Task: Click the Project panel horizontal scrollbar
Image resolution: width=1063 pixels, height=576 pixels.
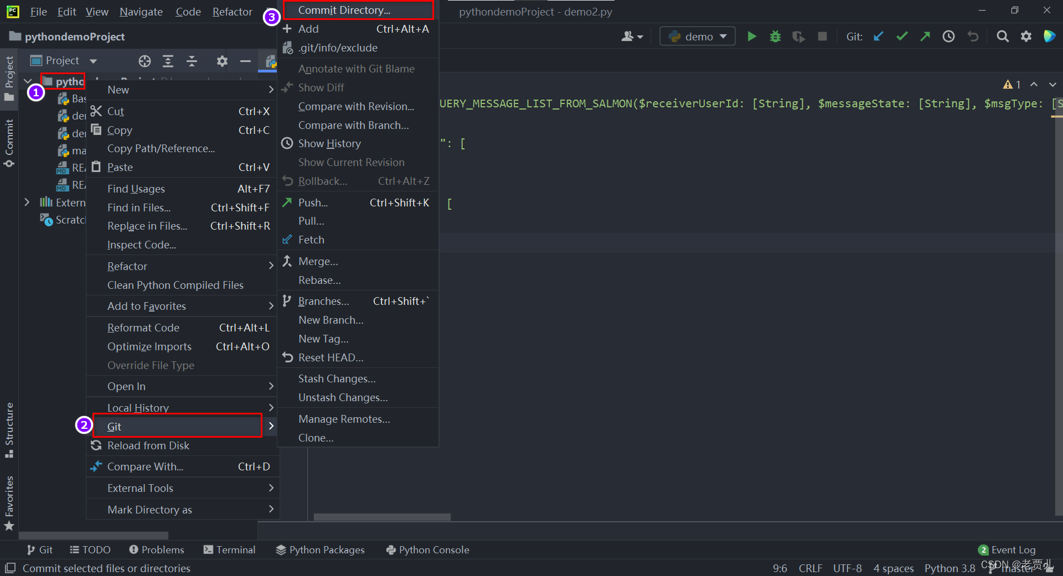Action: coord(94,536)
